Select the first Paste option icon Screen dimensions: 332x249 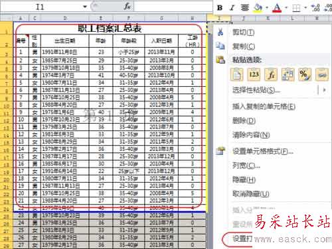click(x=237, y=74)
